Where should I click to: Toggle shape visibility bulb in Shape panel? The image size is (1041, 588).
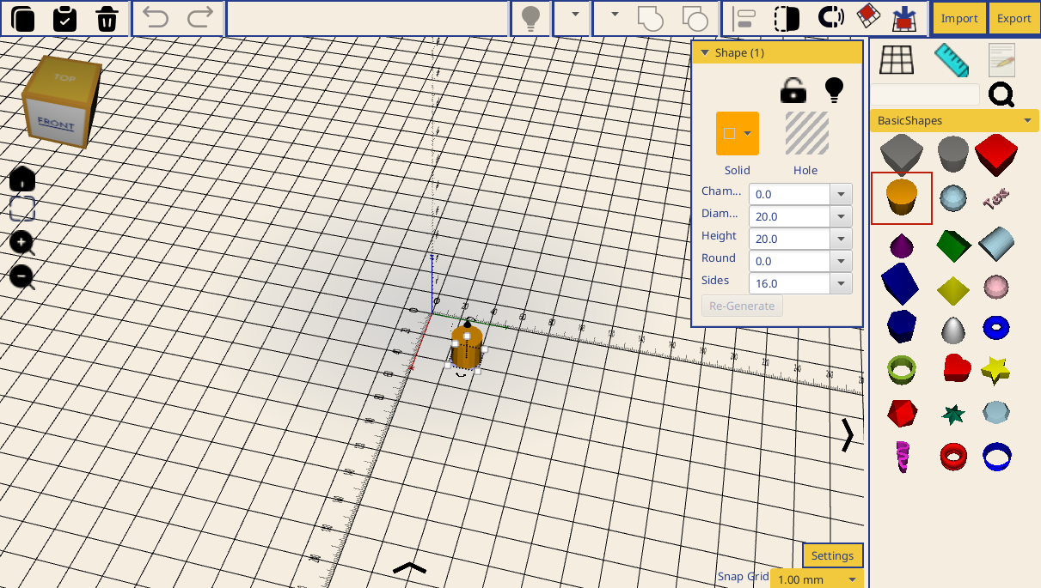[834, 89]
